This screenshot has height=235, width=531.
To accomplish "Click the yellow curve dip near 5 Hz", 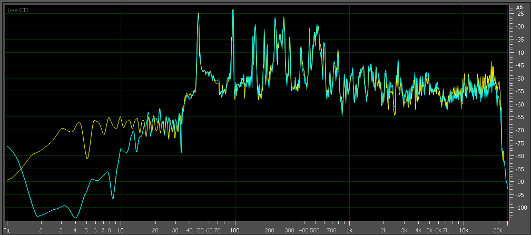I will point(87,158).
